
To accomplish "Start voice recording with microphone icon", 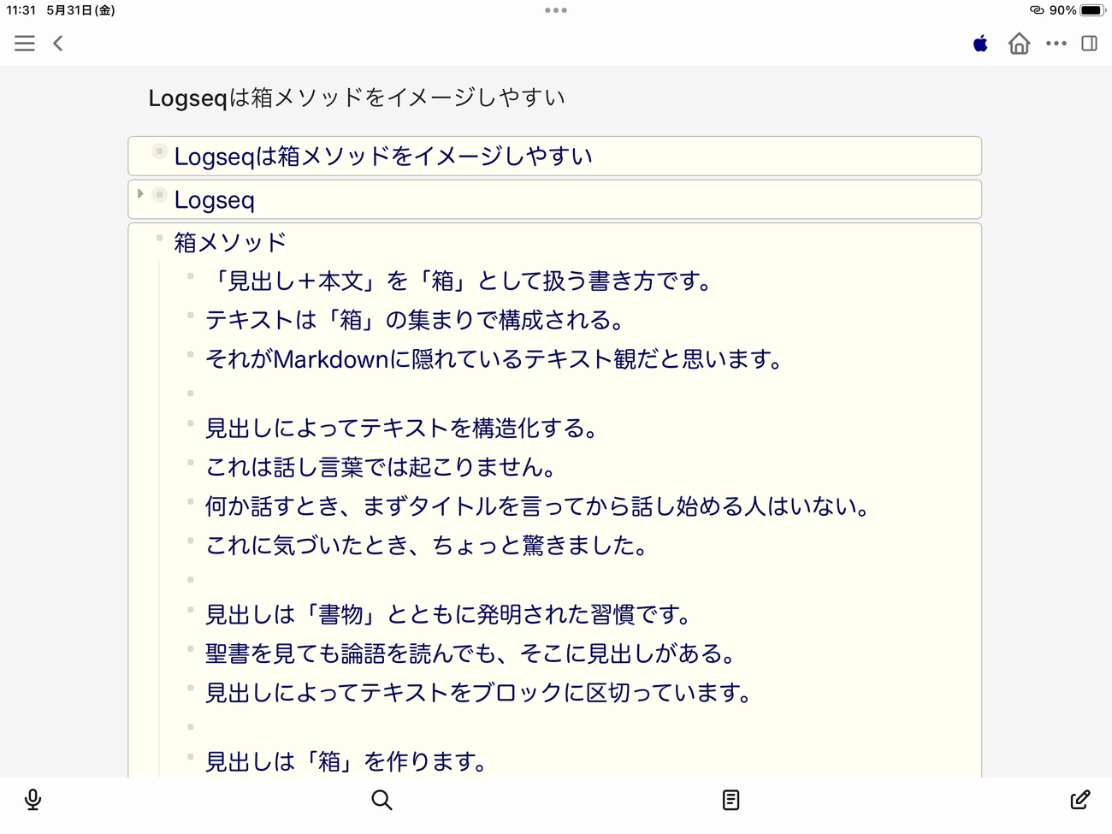I will (33, 800).
